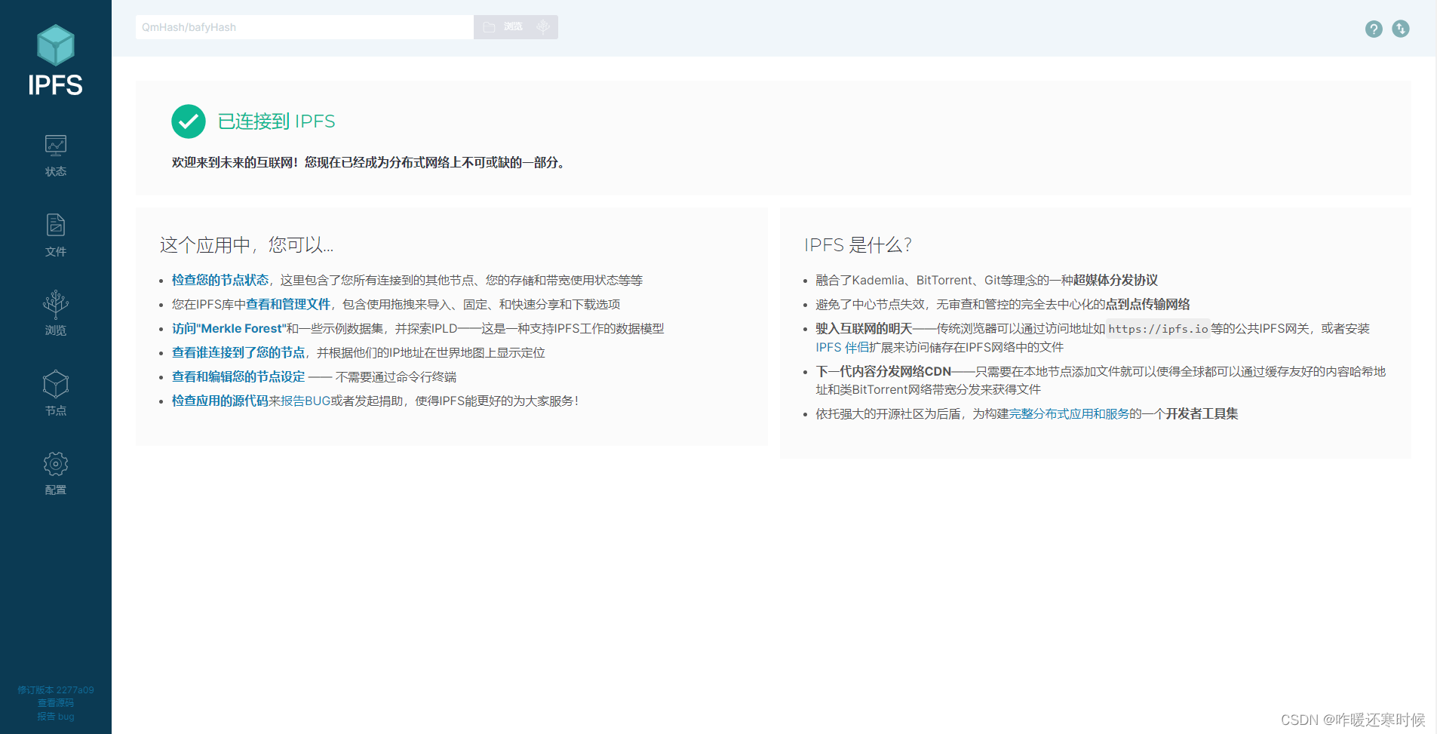Open the 检查您的节点状态 link
Viewport: 1437px width, 734px height.
click(x=220, y=280)
